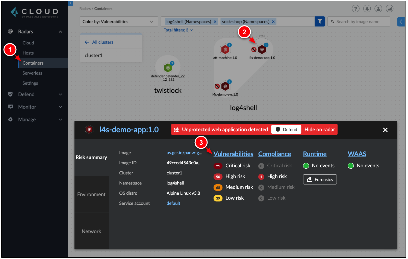Remove the sock-shop (Namespaces) filter
This screenshot has width=408, height=259.
(273, 22)
